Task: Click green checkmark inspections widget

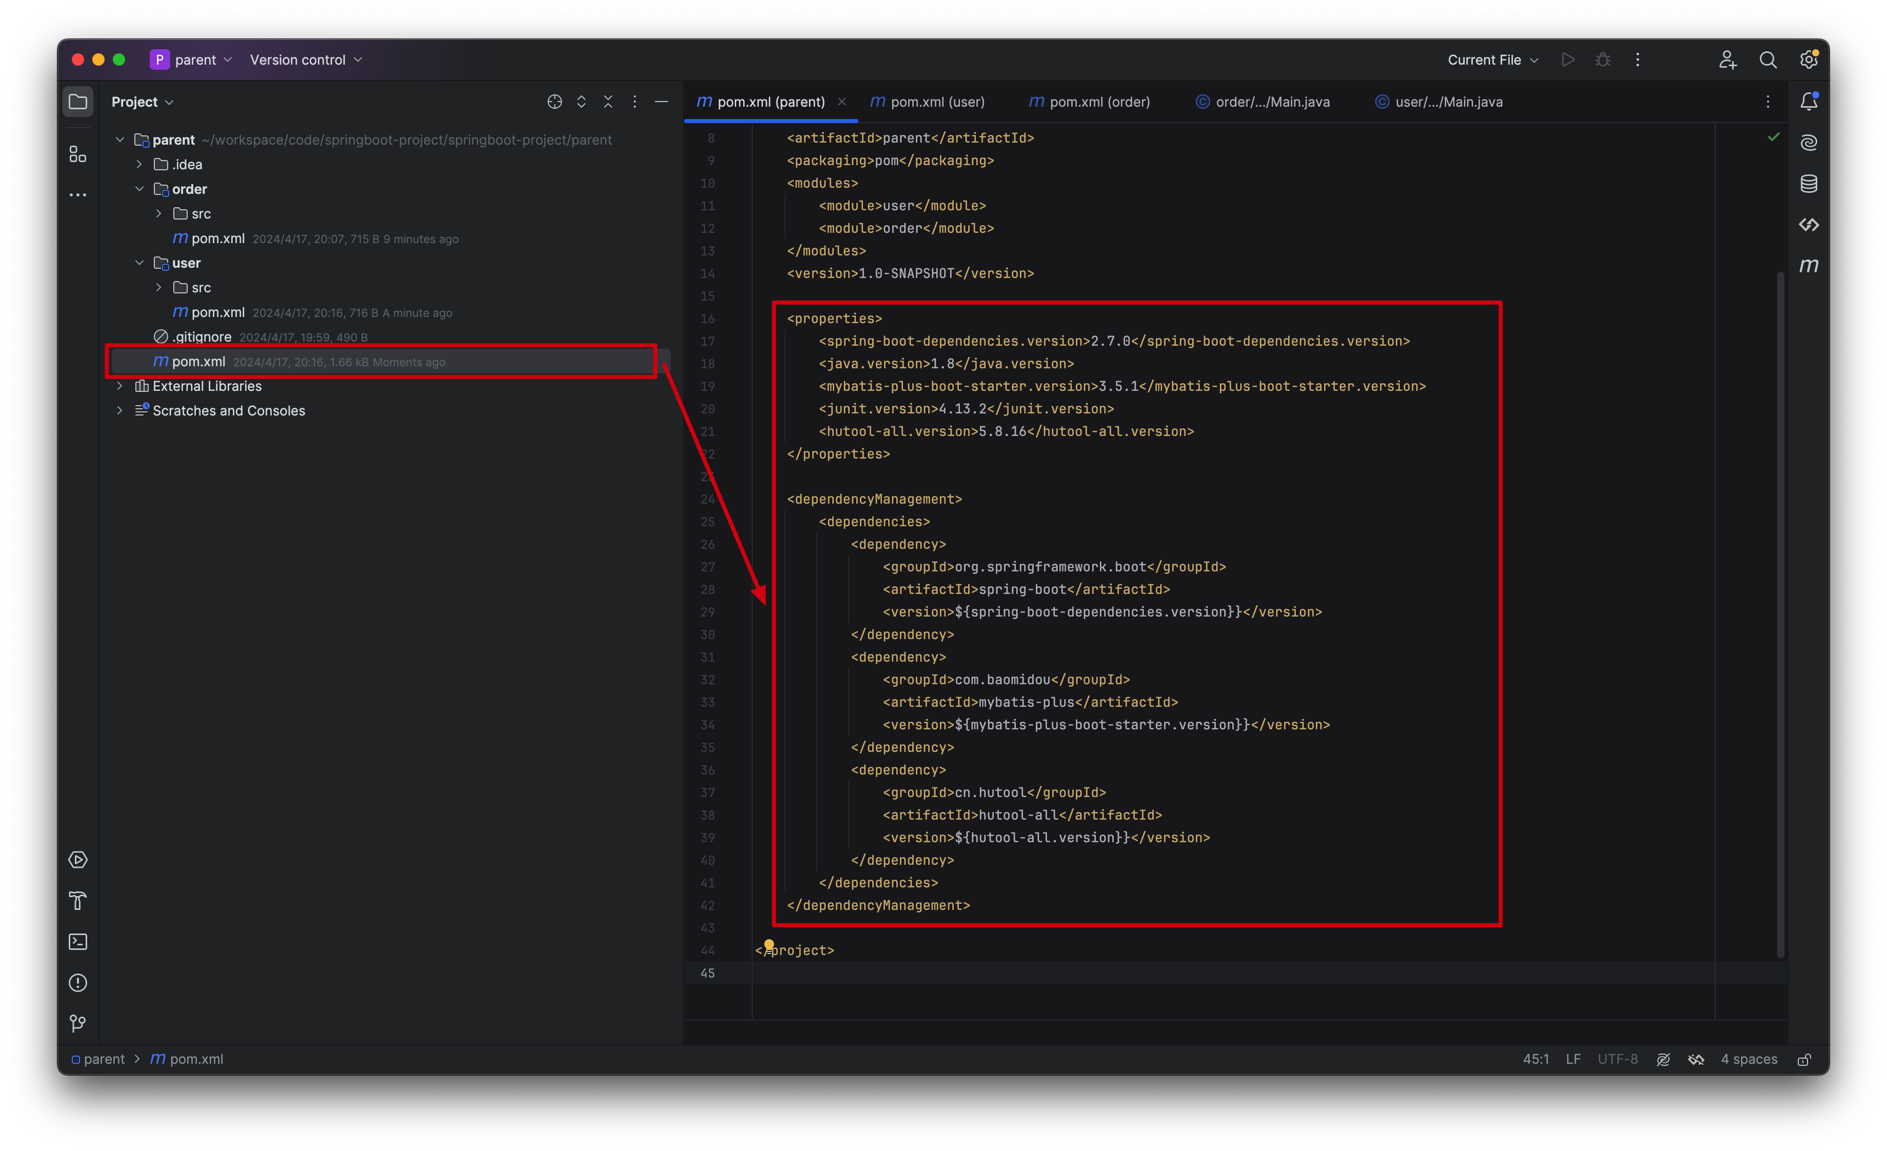Action: tap(1774, 137)
